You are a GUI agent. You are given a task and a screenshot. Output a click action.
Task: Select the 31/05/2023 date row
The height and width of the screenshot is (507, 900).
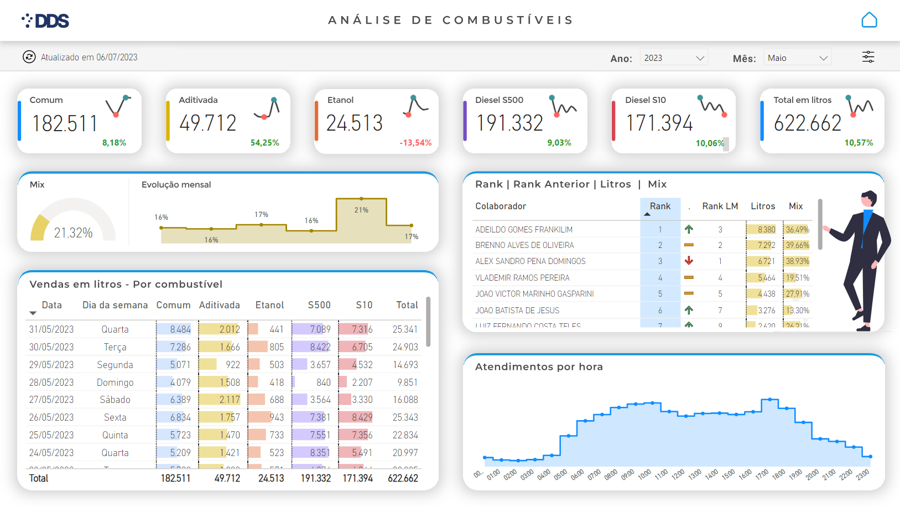(x=223, y=329)
